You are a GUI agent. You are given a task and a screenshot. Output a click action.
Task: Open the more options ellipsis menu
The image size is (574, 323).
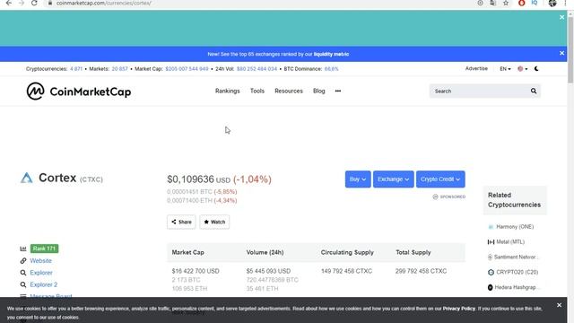[x=338, y=91]
